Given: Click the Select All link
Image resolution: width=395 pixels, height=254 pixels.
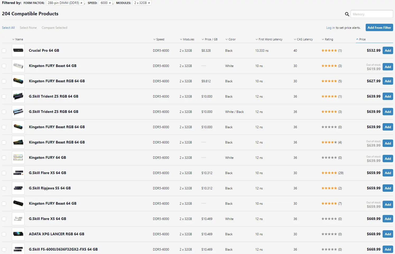Looking at the screenshot, I should (8, 28).
